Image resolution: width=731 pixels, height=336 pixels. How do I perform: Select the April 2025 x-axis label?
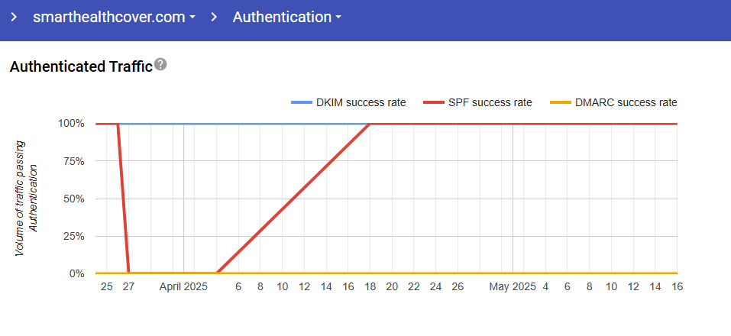183,286
